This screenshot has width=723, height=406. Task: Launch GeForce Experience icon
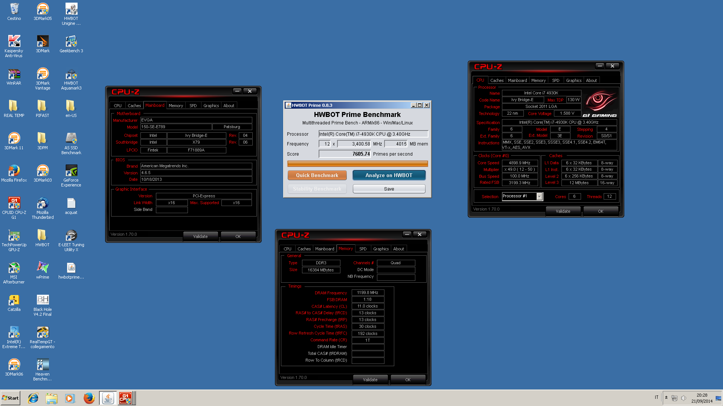71,176
